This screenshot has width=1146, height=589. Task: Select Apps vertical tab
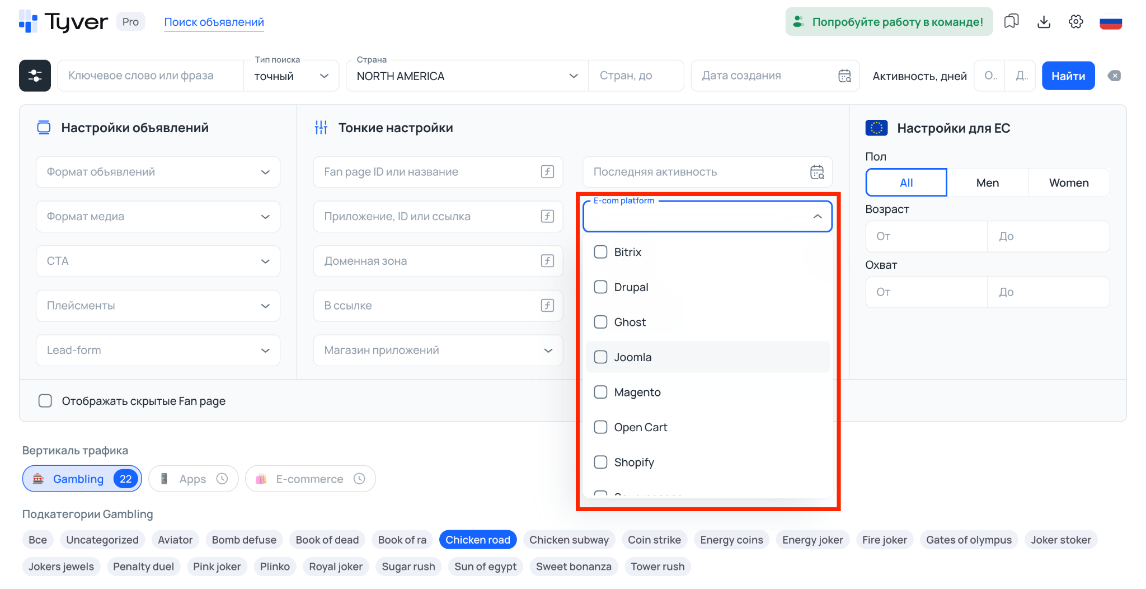click(x=194, y=479)
